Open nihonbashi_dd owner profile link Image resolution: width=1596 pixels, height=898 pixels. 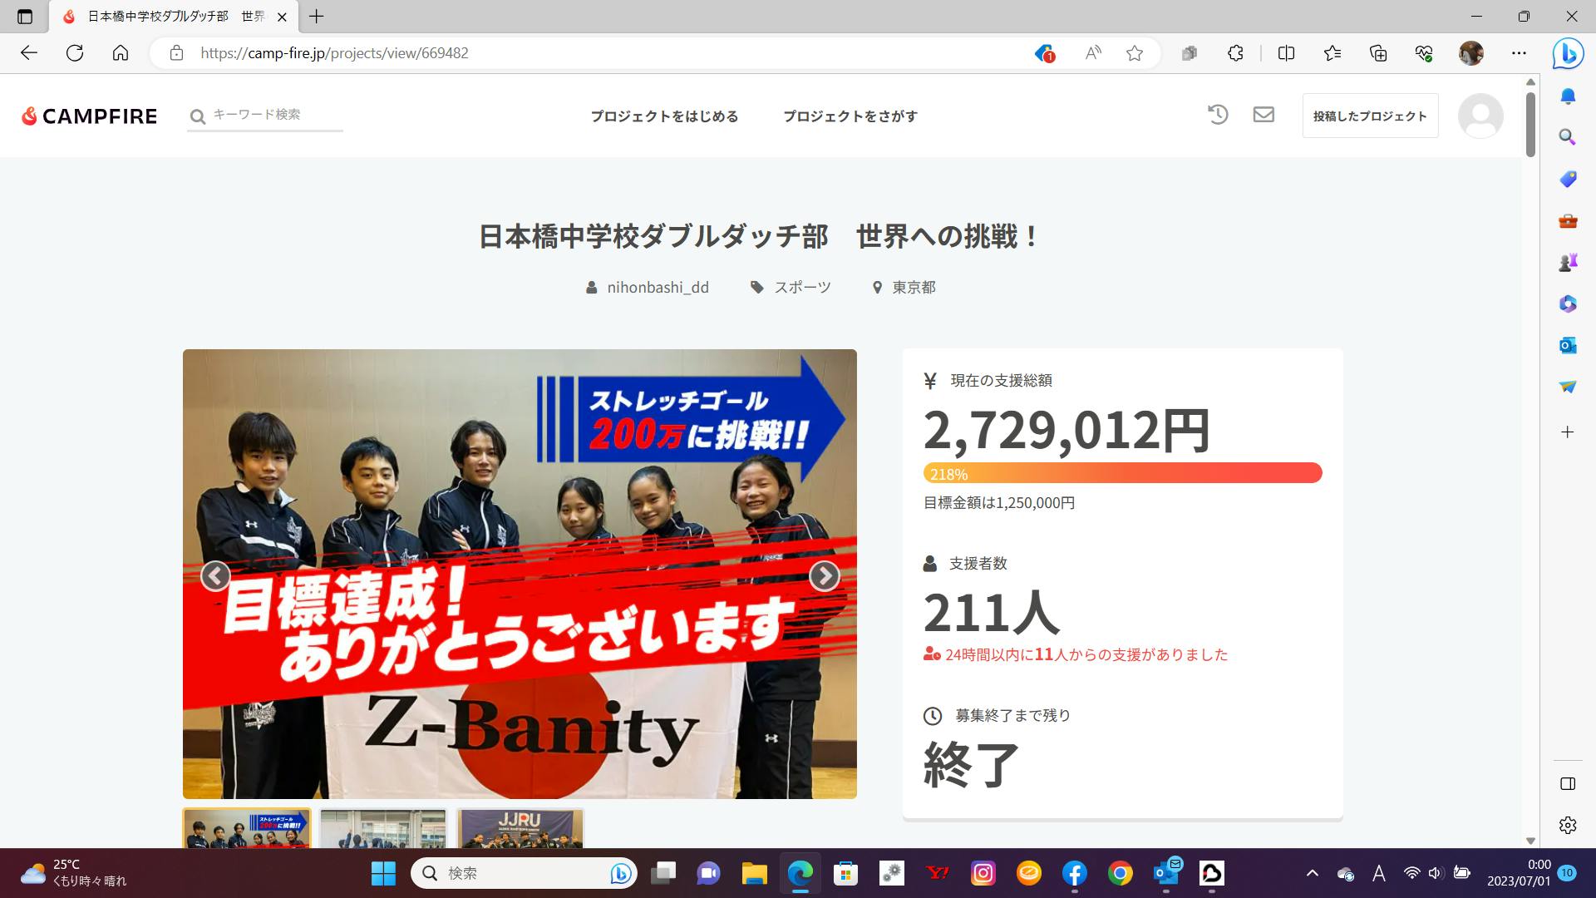coord(657,288)
